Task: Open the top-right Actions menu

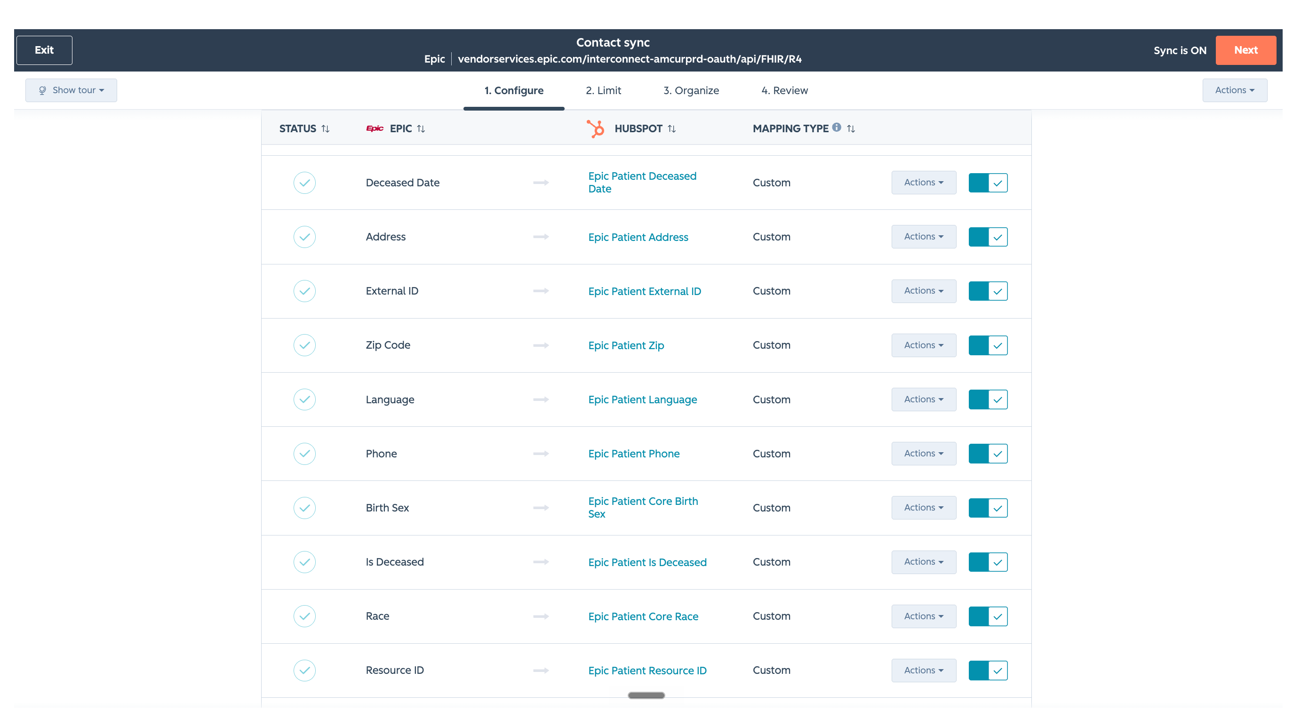Action: [1234, 90]
